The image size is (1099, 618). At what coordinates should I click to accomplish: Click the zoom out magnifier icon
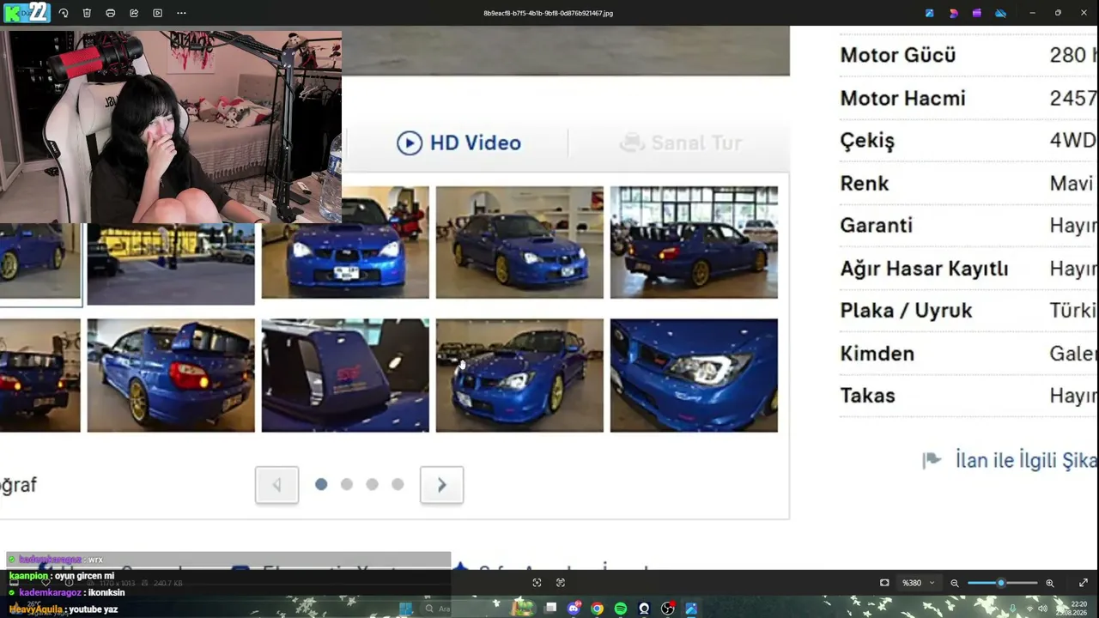click(x=954, y=583)
